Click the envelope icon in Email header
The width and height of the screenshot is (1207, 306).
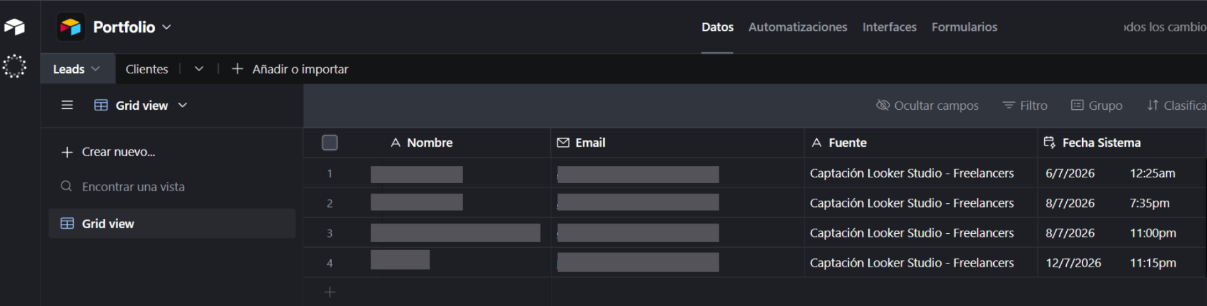pos(563,143)
